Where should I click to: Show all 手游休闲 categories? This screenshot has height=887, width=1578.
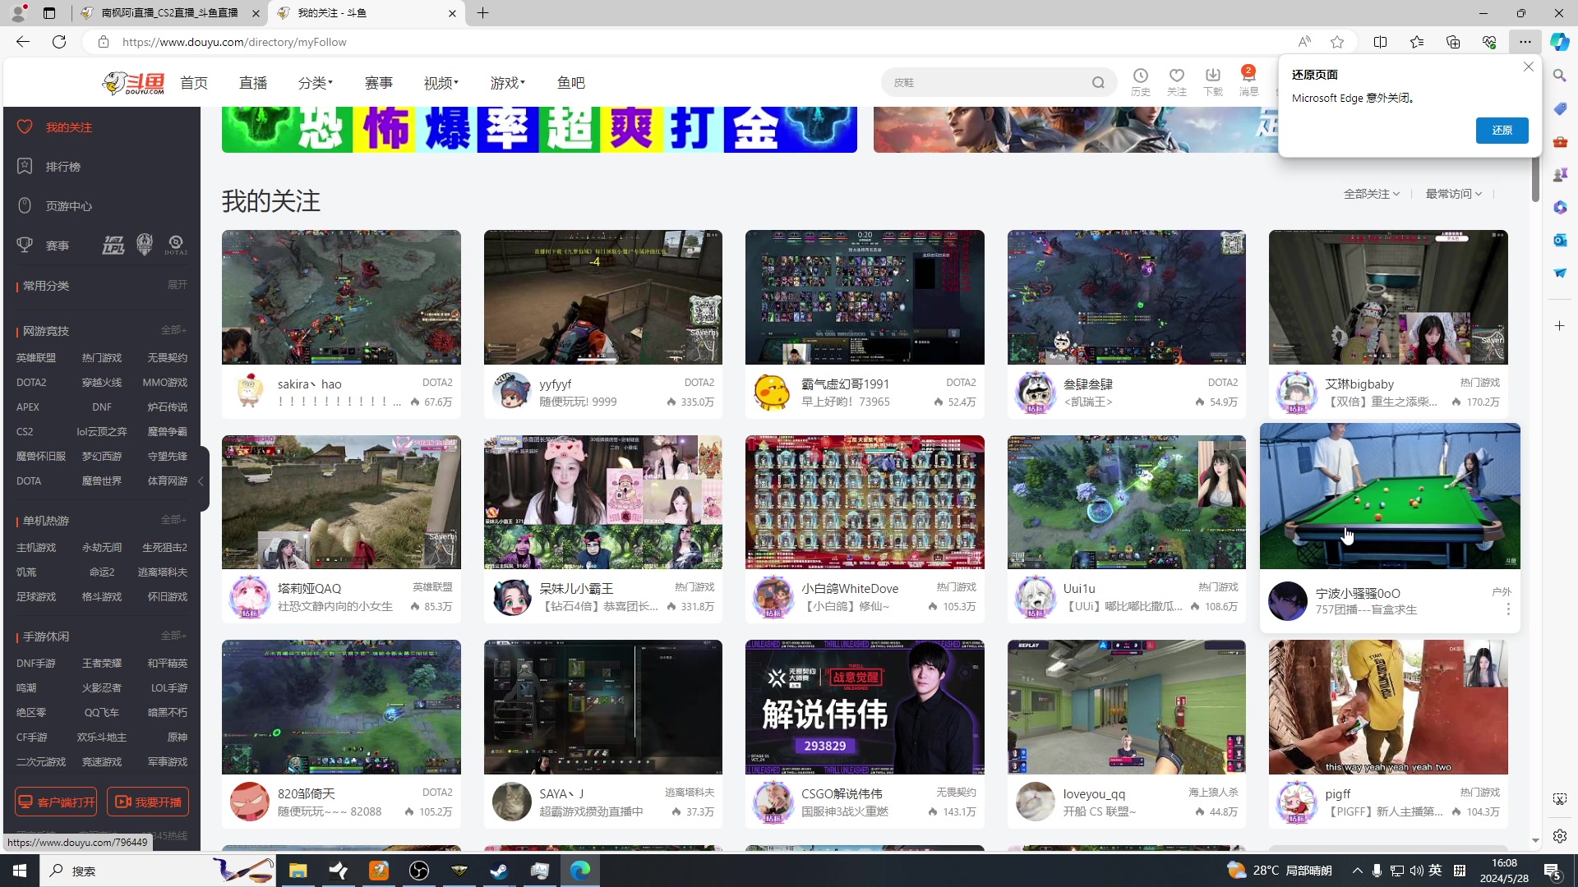coord(173,636)
